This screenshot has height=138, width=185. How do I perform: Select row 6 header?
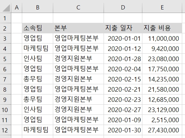(x=5, y=69)
